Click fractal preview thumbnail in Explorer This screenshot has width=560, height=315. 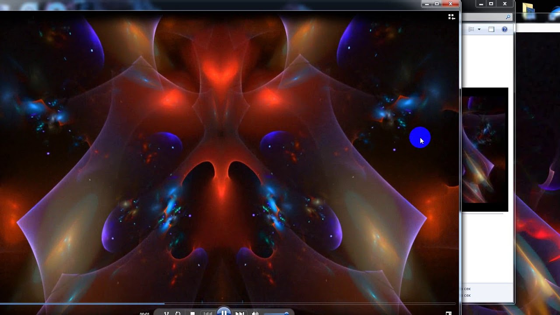(485, 150)
